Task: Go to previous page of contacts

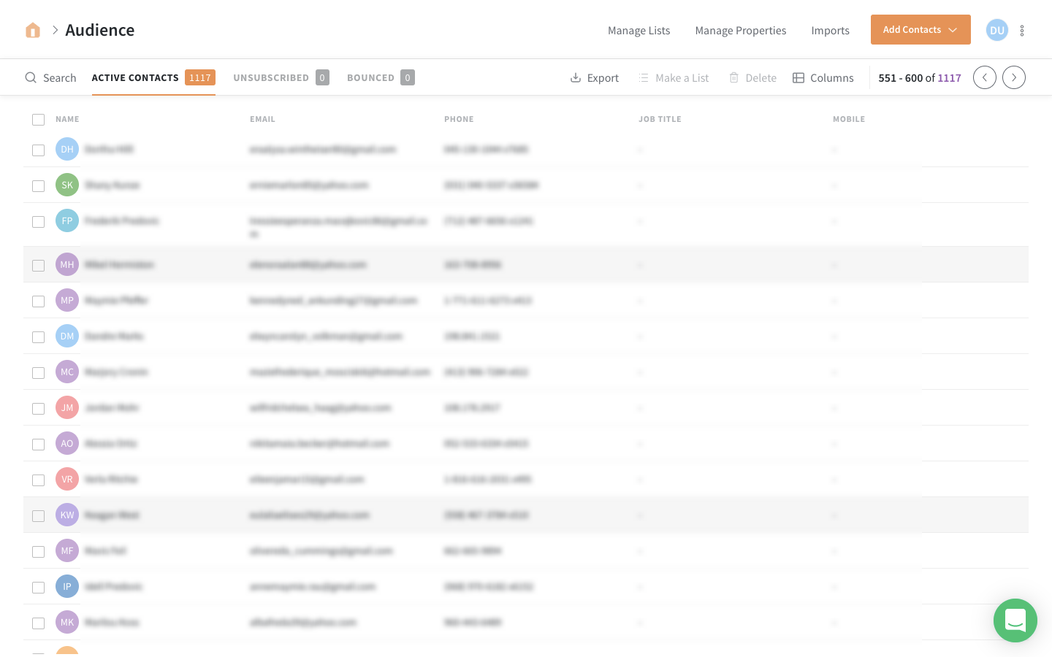Action: (985, 77)
